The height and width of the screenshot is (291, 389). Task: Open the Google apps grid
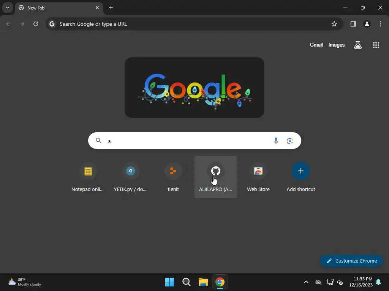click(376, 45)
